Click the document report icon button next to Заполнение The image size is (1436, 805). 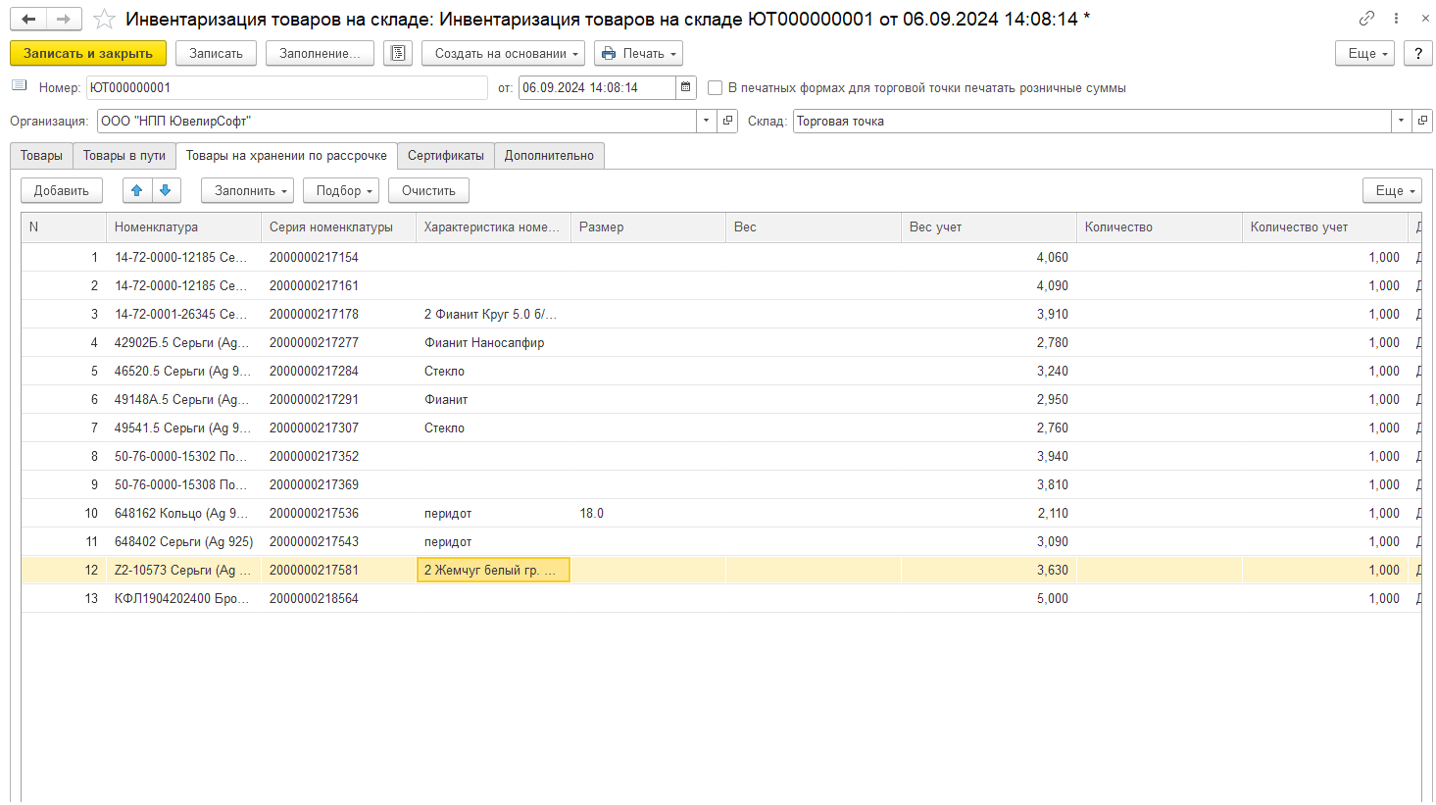point(398,53)
